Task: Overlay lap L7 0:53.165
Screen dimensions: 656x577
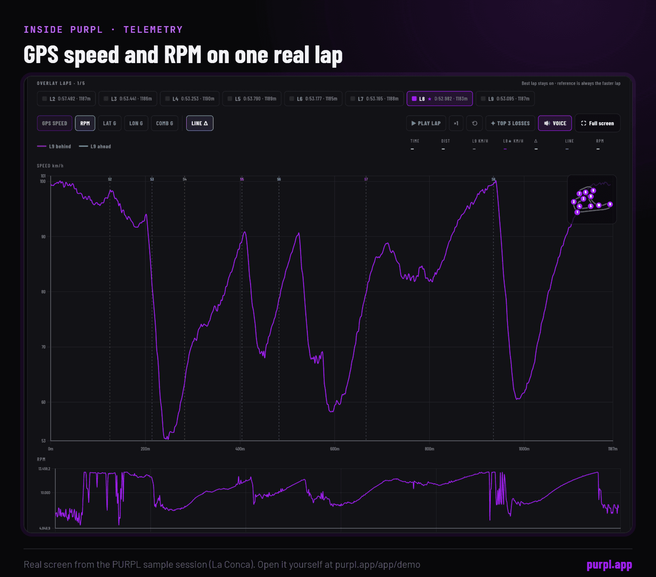Action: click(374, 99)
